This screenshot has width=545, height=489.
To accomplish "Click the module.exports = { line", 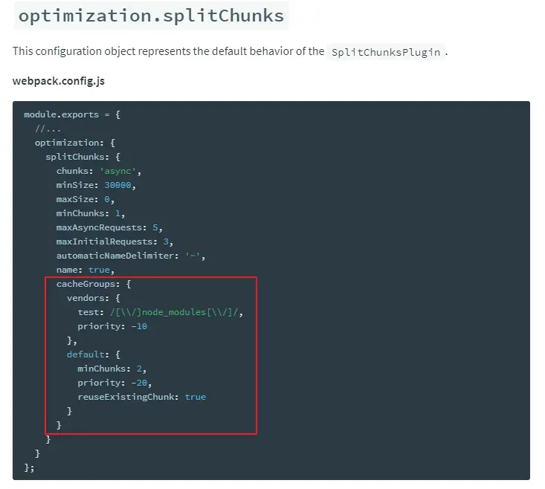I will [x=72, y=114].
